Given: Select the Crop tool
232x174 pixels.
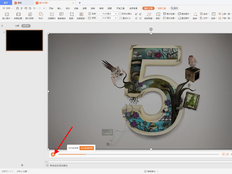Looking at the screenshot, I should (72, 14).
